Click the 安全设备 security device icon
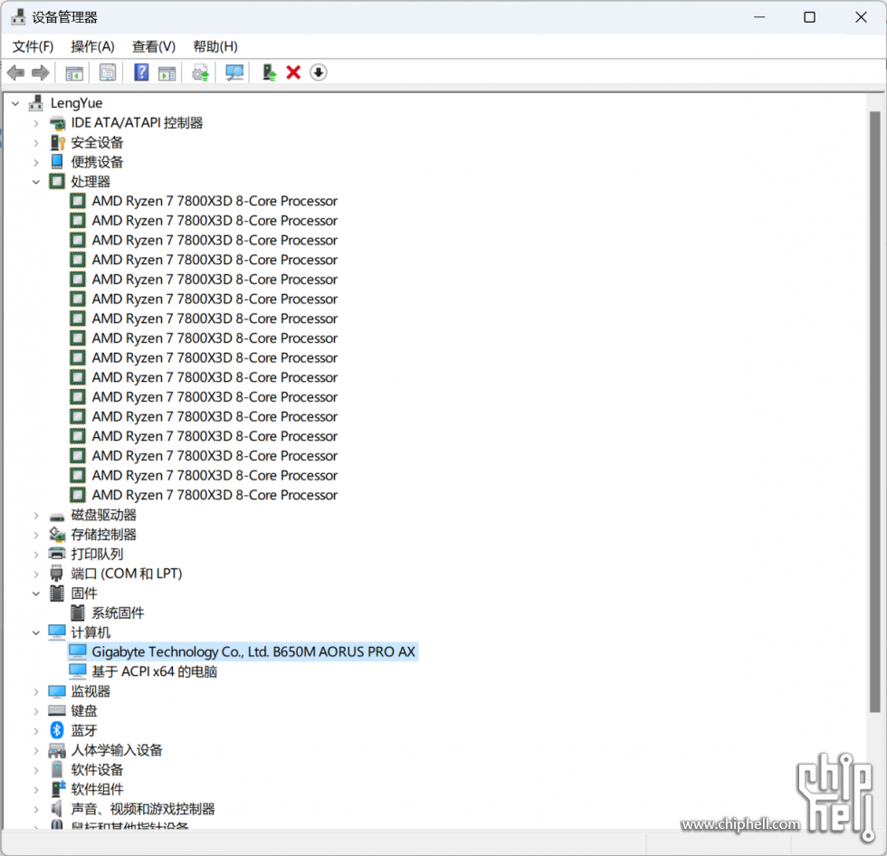 pyautogui.click(x=57, y=142)
